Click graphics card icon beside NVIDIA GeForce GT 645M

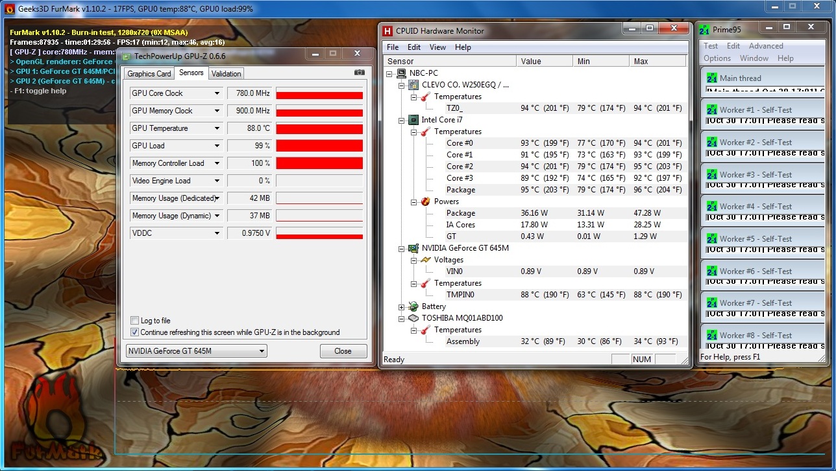point(413,248)
